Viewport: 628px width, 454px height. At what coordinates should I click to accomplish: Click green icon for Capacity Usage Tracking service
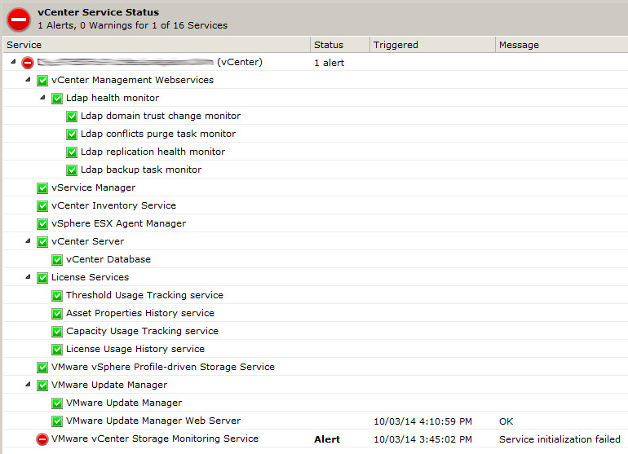(57, 332)
